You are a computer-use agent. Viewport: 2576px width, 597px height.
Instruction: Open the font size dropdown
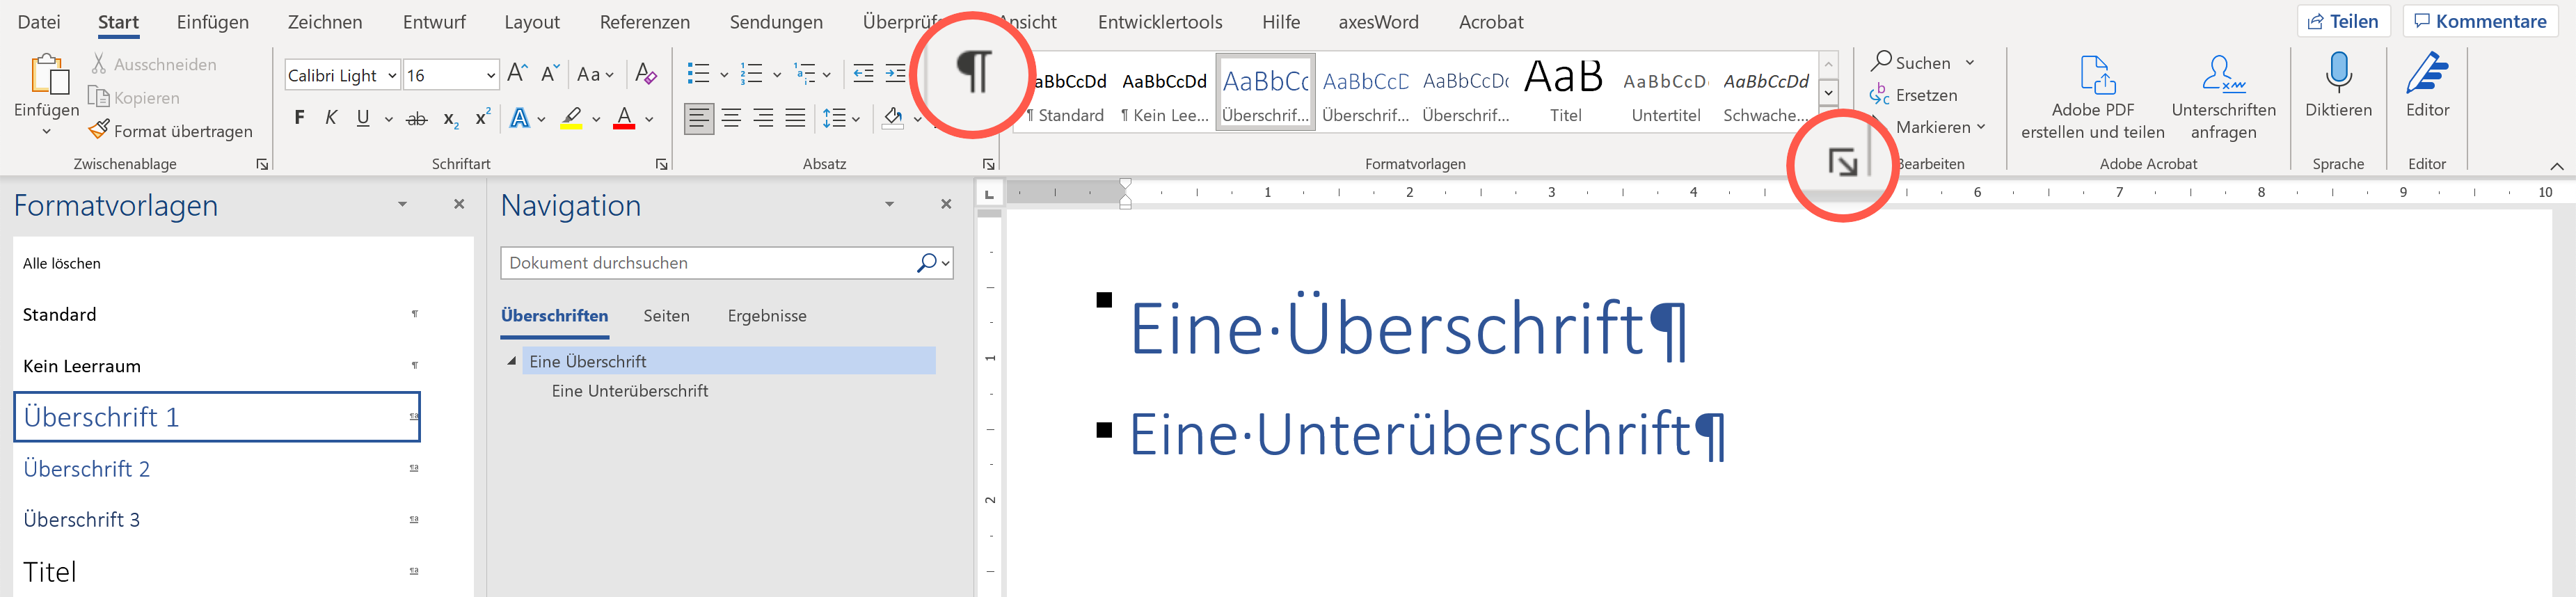tap(490, 75)
